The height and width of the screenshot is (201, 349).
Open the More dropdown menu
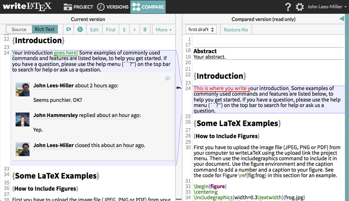[164, 30]
